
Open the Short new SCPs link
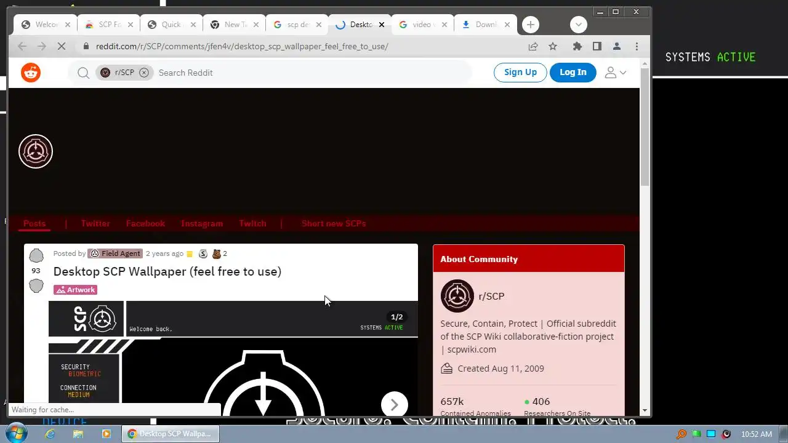pos(334,223)
